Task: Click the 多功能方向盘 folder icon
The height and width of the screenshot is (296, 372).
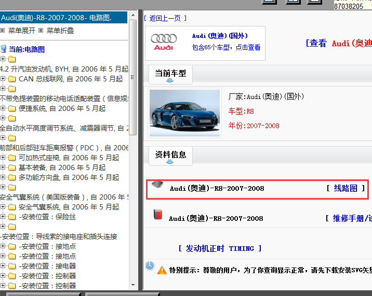Action: click(x=12, y=177)
